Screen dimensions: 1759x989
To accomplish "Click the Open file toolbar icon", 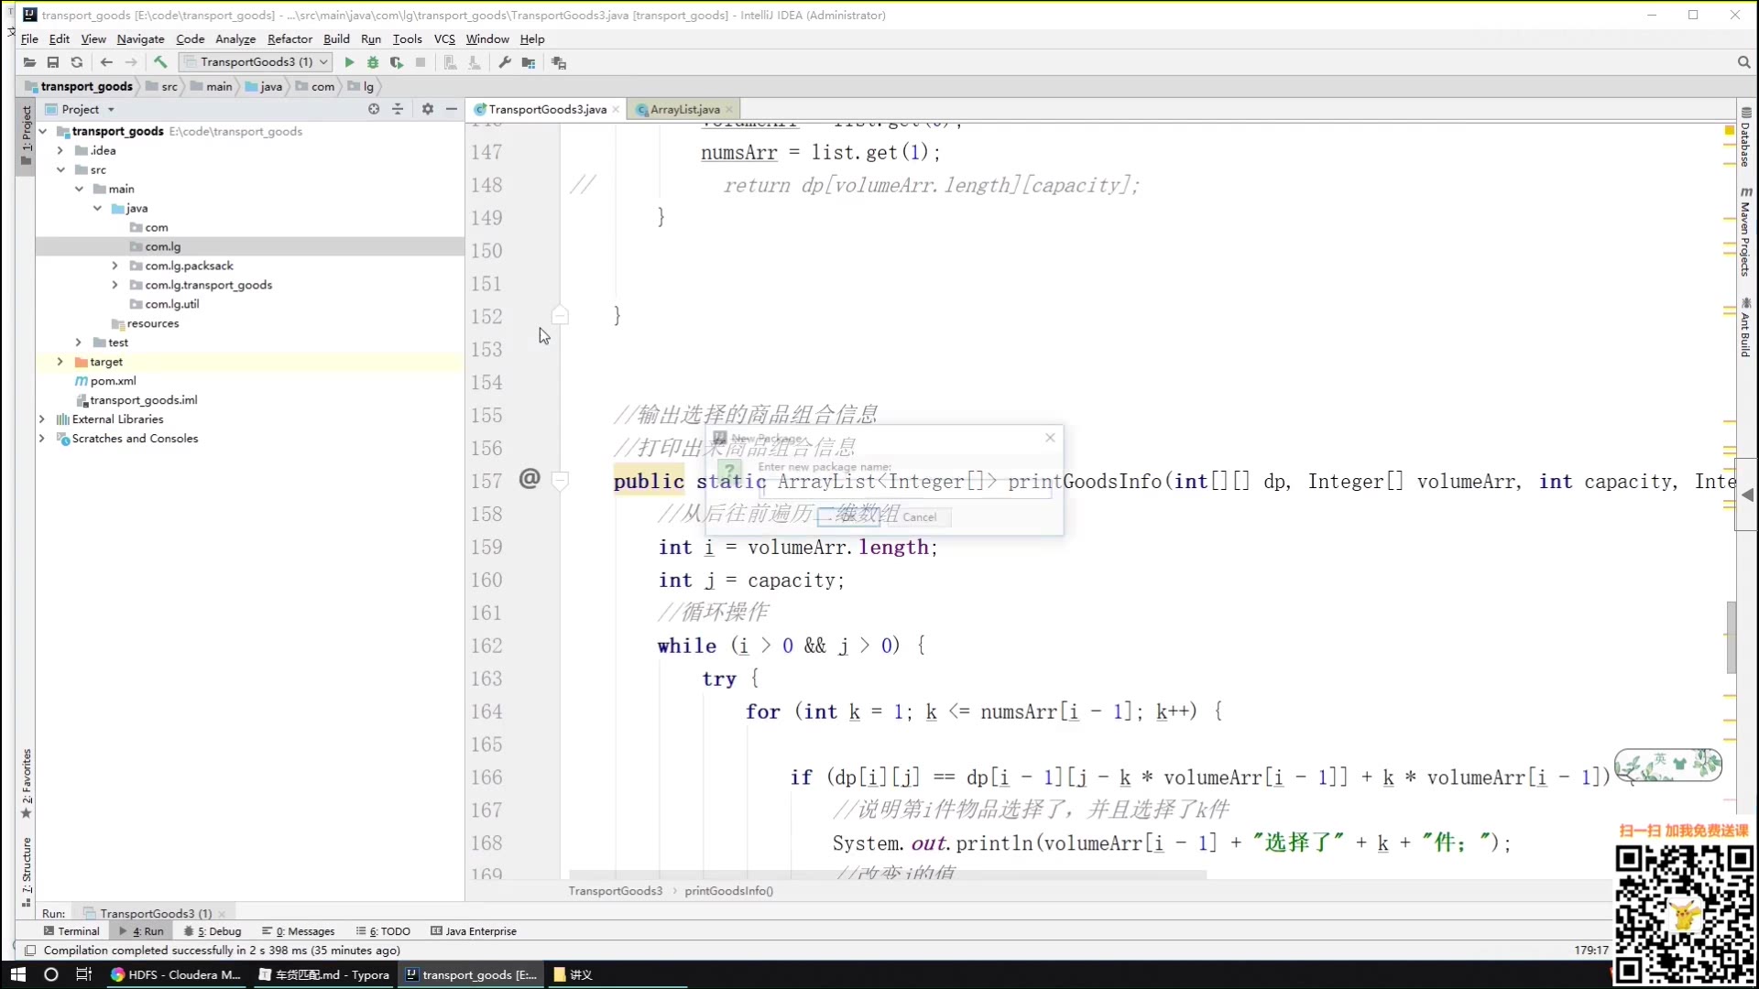I will (29, 62).
